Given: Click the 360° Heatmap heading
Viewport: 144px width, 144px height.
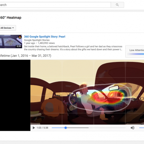Looking at the screenshot, I should pos(10,18).
